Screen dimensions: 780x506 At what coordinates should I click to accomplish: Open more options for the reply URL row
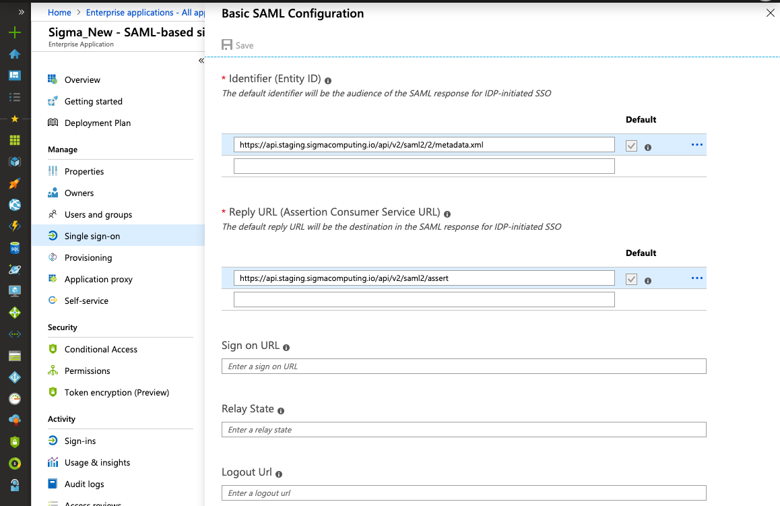coord(697,278)
